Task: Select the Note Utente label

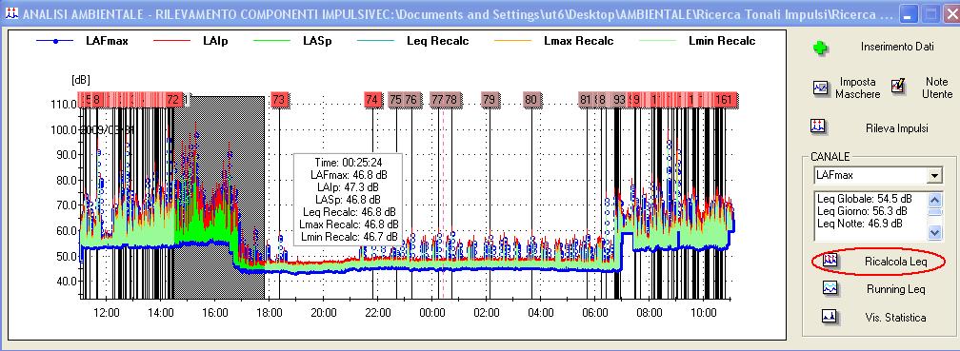Action: [937, 88]
